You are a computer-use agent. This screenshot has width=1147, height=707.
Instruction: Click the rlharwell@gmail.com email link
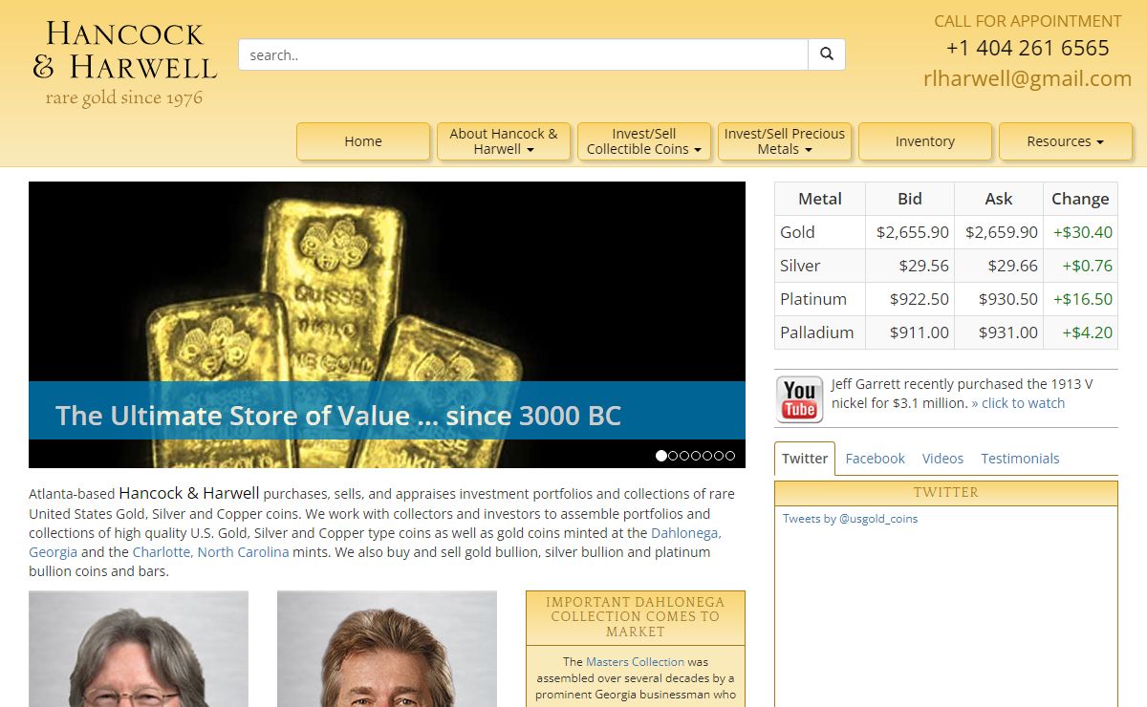tap(1028, 78)
